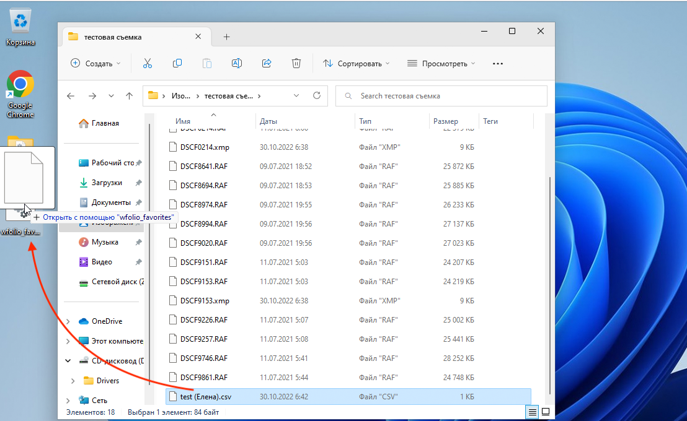This screenshot has width=687, height=421.
Task: Open the Создать dropdown menu
Action: [x=96, y=63]
